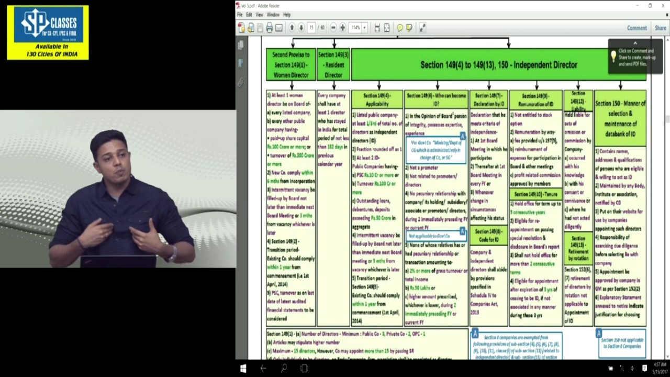This screenshot has width=670, height=377.
Task: Click the page number field showing 15
Action: click(311, 28)
